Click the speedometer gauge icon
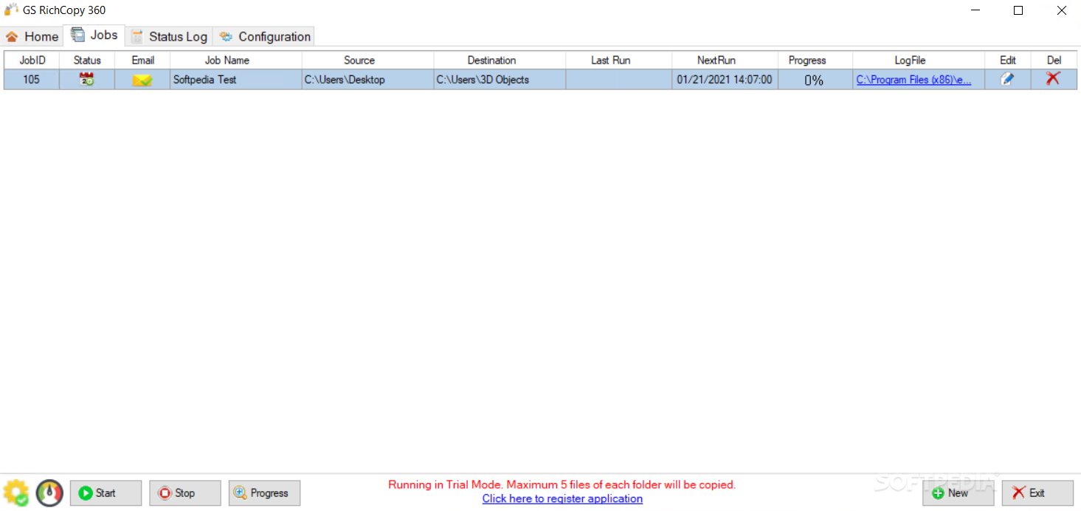Screen dimensions: 1081x511 click(49, 493)
